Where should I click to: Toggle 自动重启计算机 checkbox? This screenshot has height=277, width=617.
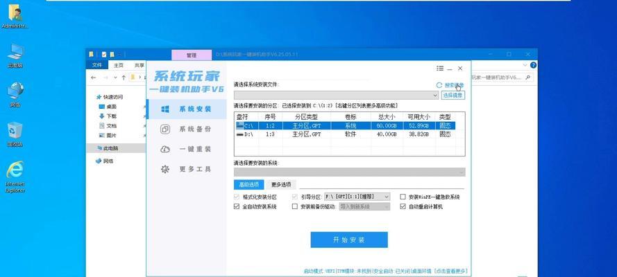403,206
